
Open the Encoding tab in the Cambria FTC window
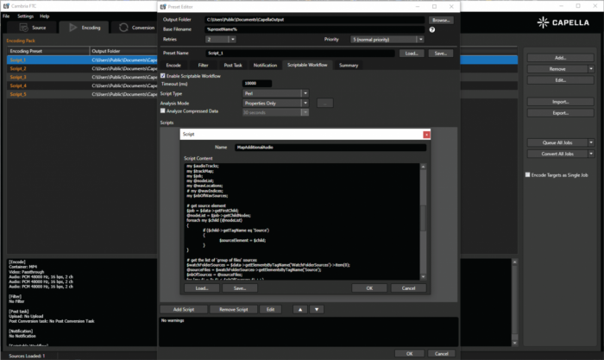click(85, 28)
